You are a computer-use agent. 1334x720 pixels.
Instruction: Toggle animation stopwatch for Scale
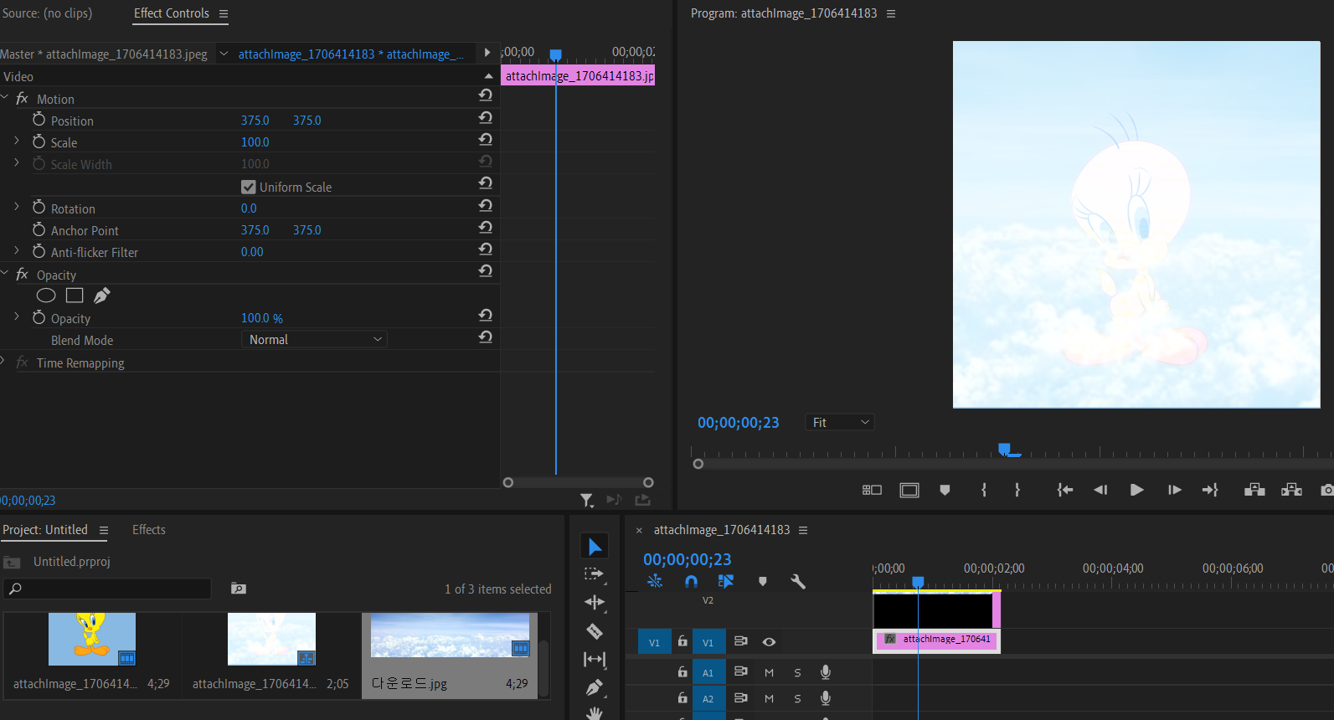click(x=39, y=141)
